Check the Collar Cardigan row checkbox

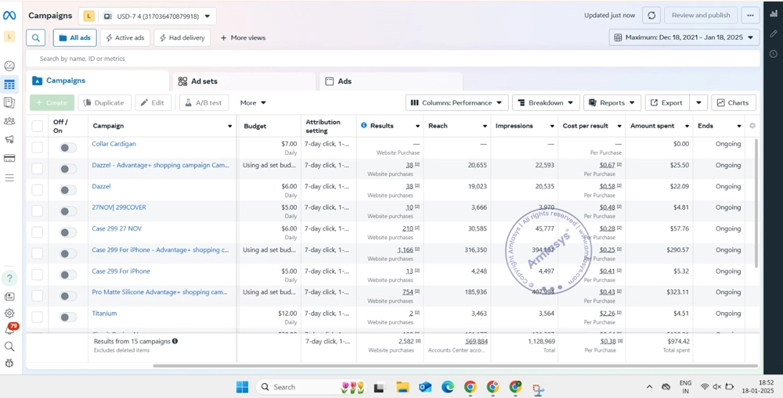click(38, 148)
